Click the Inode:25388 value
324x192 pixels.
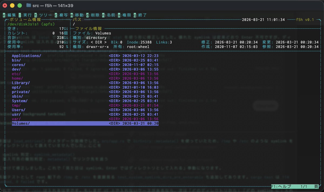(139, 42)
